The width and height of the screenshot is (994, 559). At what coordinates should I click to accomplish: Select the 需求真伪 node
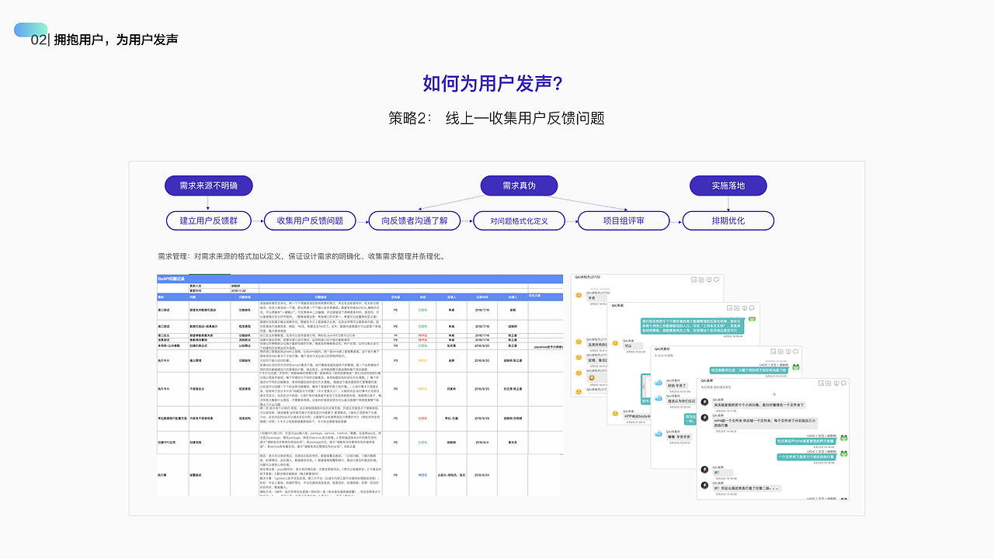(x=519, y=186)
